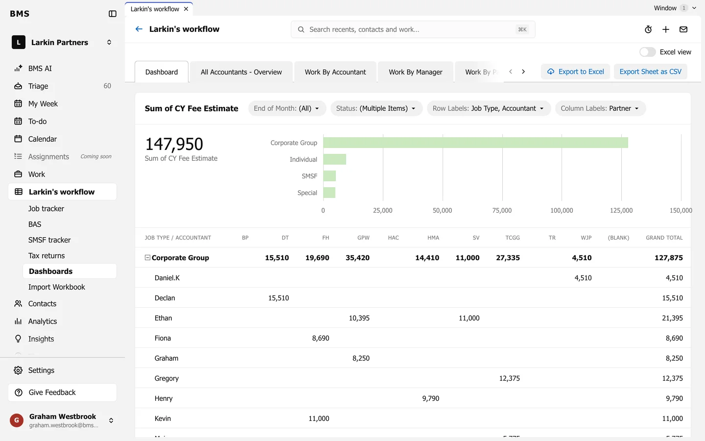This screenshot has height=441, width=705.
Task: Open Row Labels dropdown
Action: tap(489, 108)
